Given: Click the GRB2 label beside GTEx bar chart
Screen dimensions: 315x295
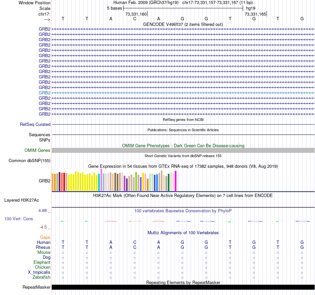Looking at the screenshot, I should [x=45, y=181].
